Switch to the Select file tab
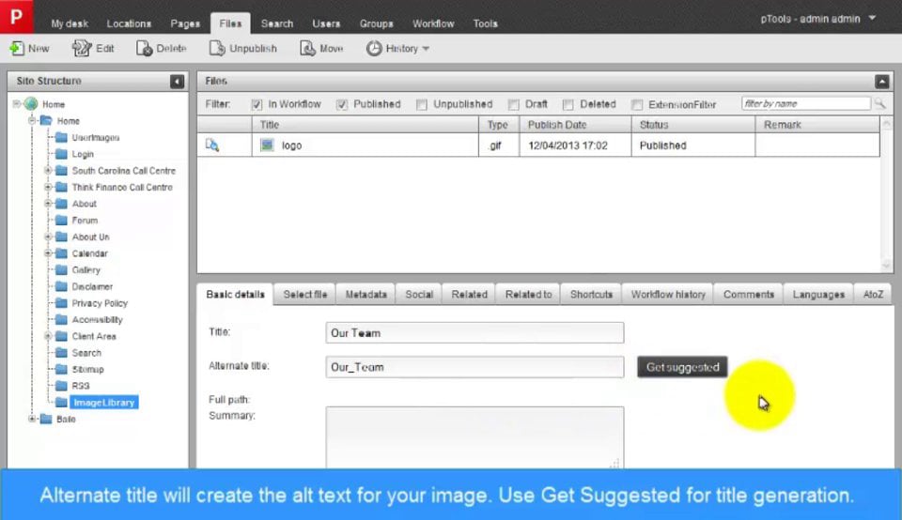This screenshot has width=902, height=520. coord(304,294)
